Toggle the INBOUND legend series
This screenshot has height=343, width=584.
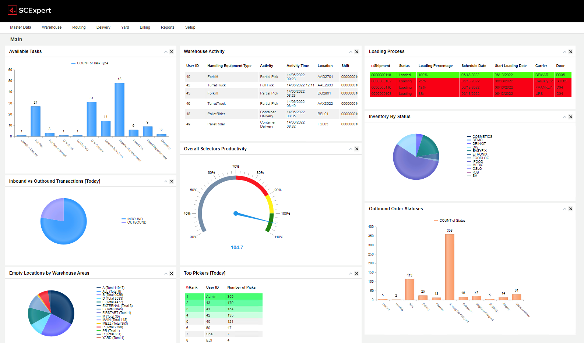[x=134, y=219]
